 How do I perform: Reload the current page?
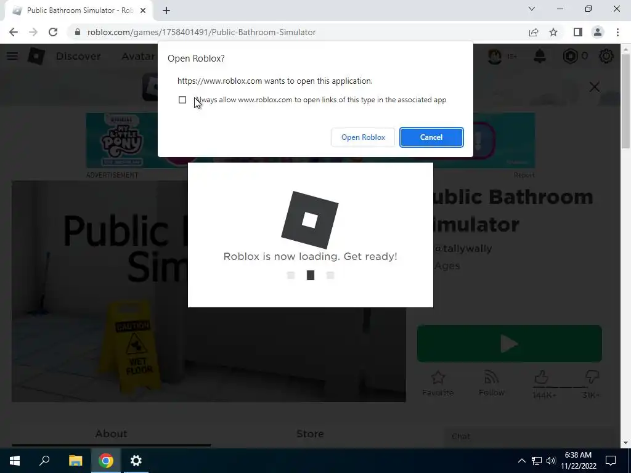53,32
